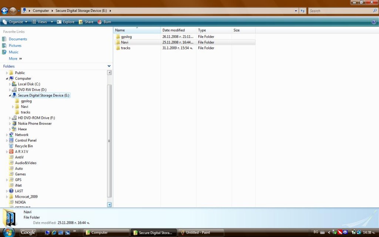
Task: Click Control Panel icon in tree
Action: pos(11,140)
